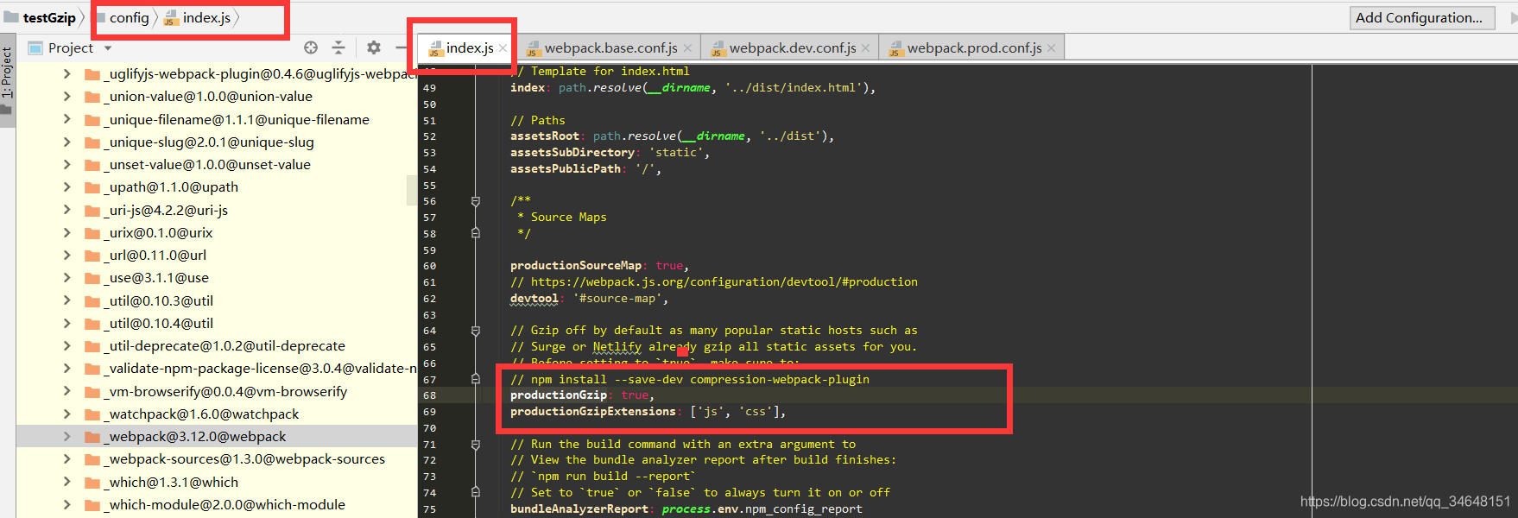Expand the _upath@1.1.0 folder
Viewport: 1518px width, 518px height.
(x=67, y=186)
